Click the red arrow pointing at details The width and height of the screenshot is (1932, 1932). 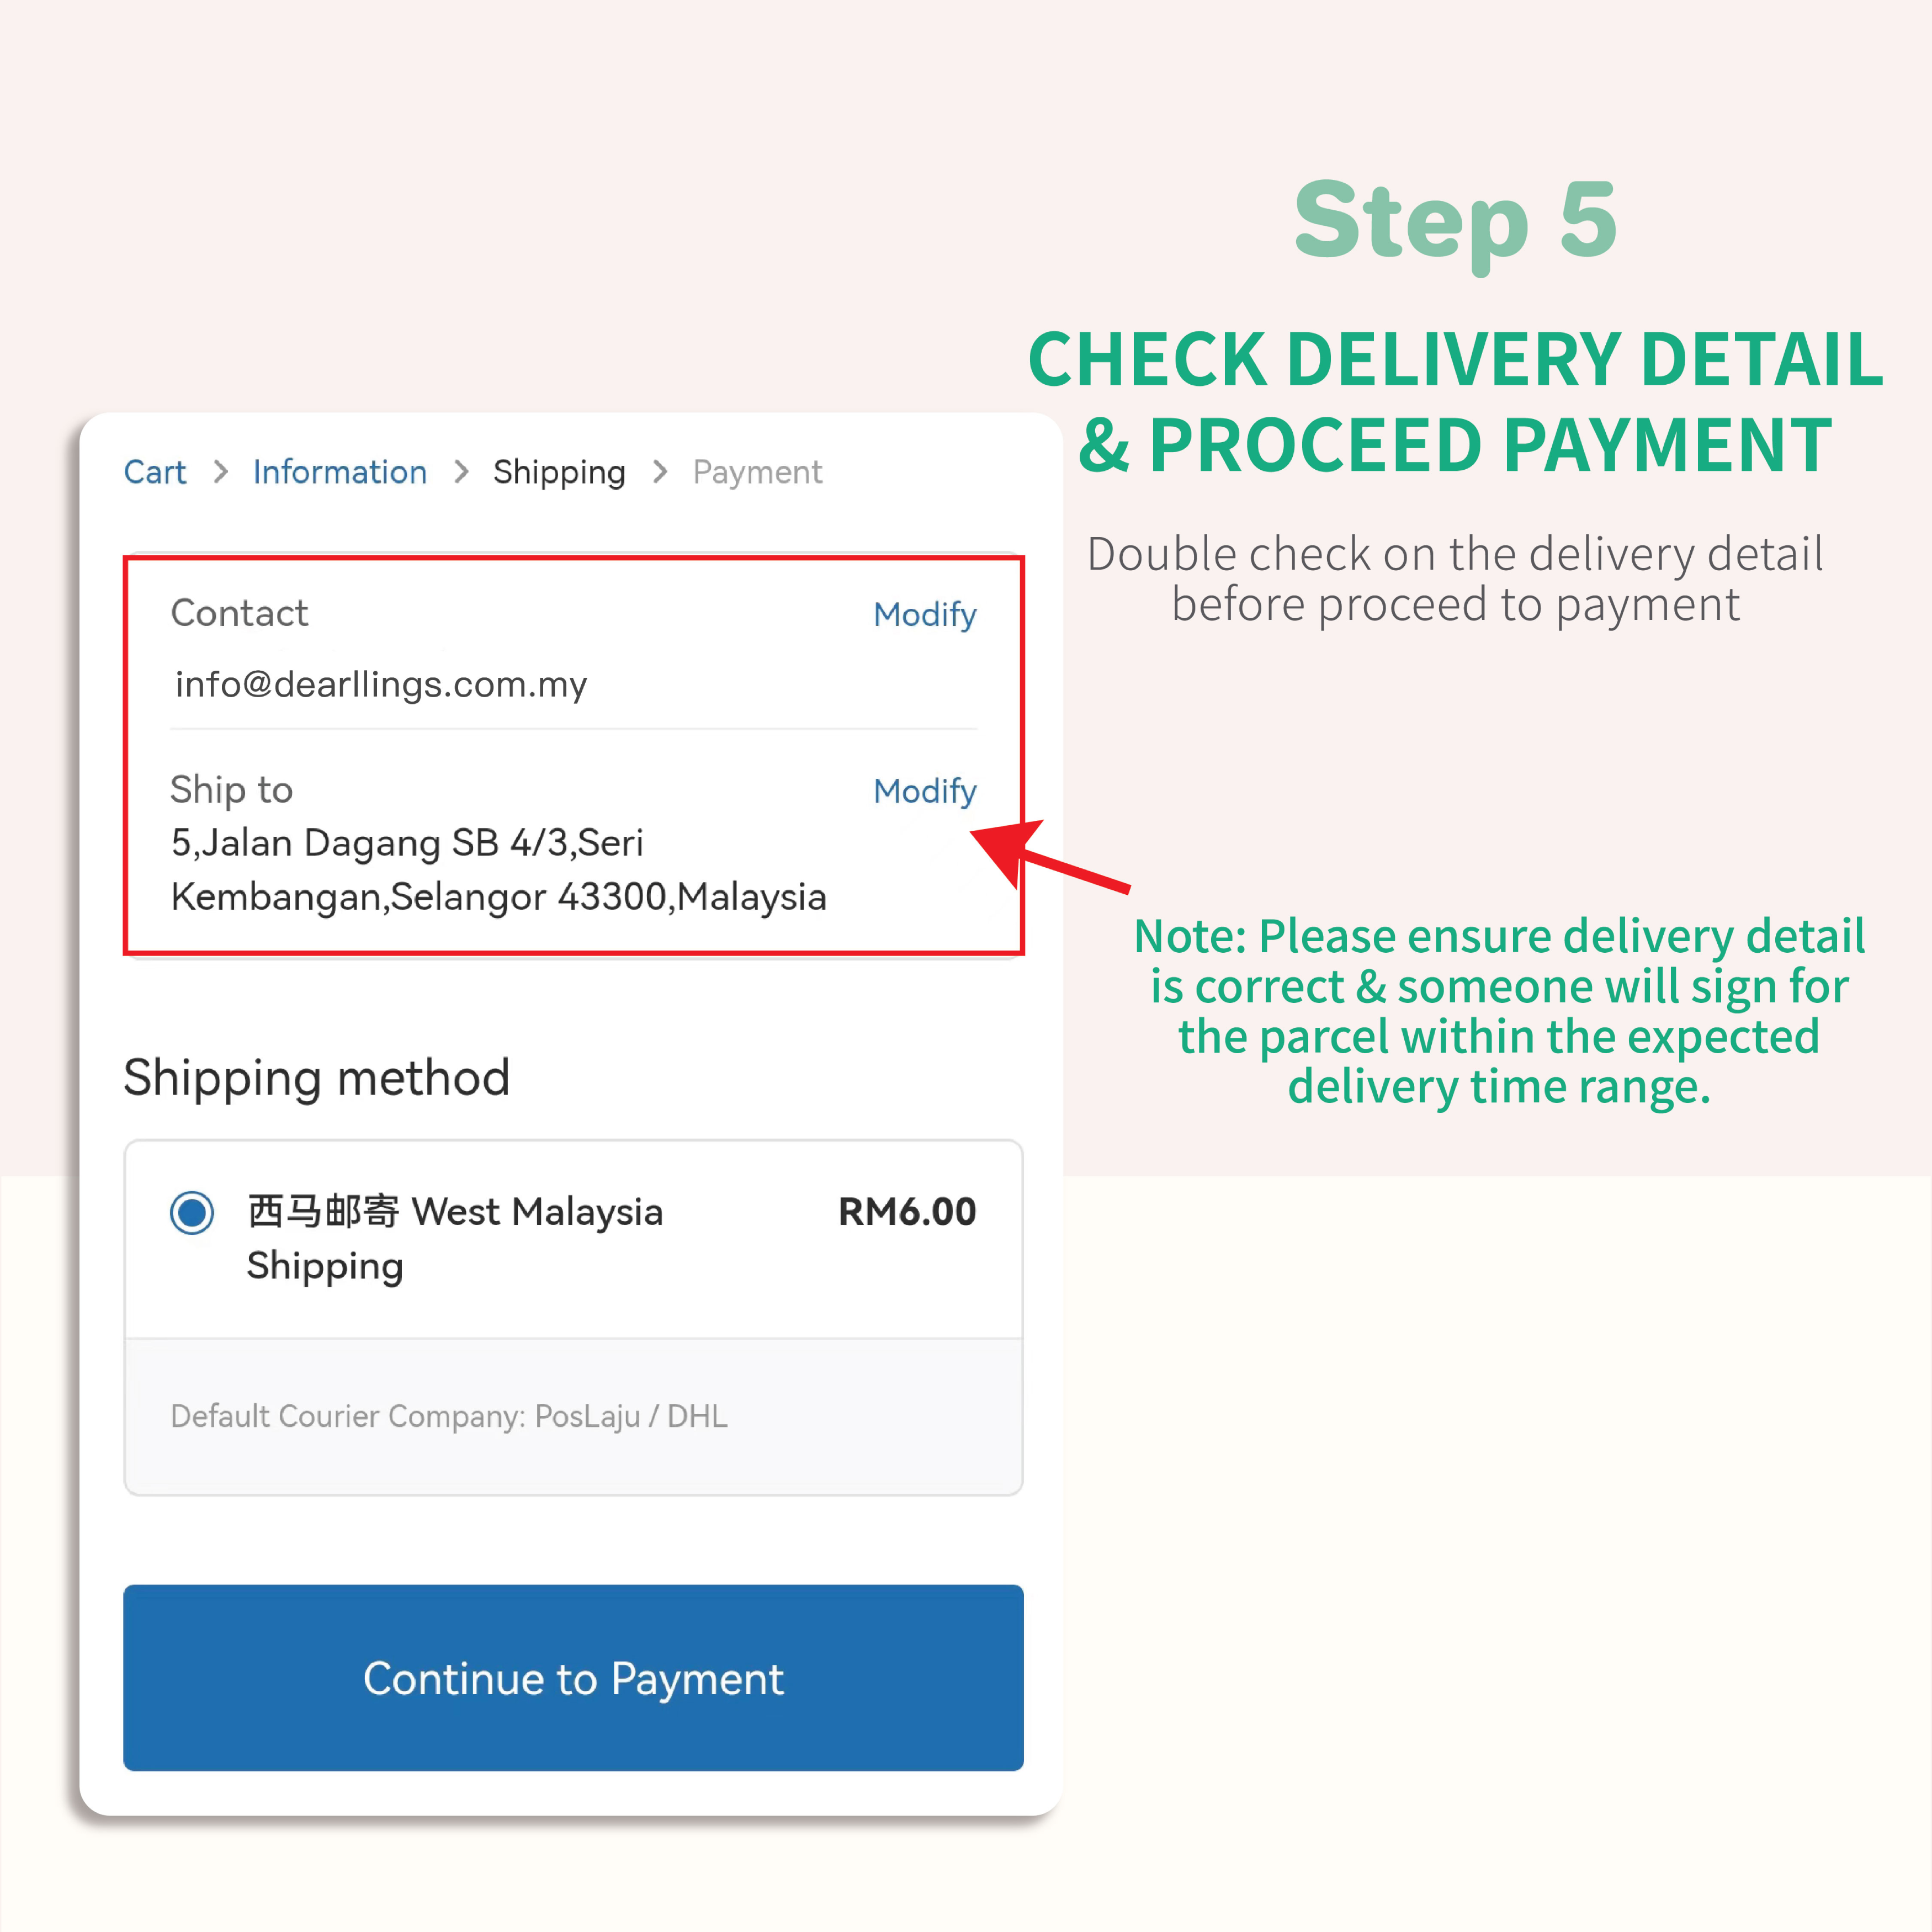1050,855
